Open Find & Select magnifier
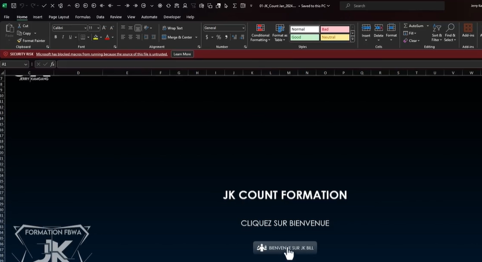 click(x=450, y=32)
